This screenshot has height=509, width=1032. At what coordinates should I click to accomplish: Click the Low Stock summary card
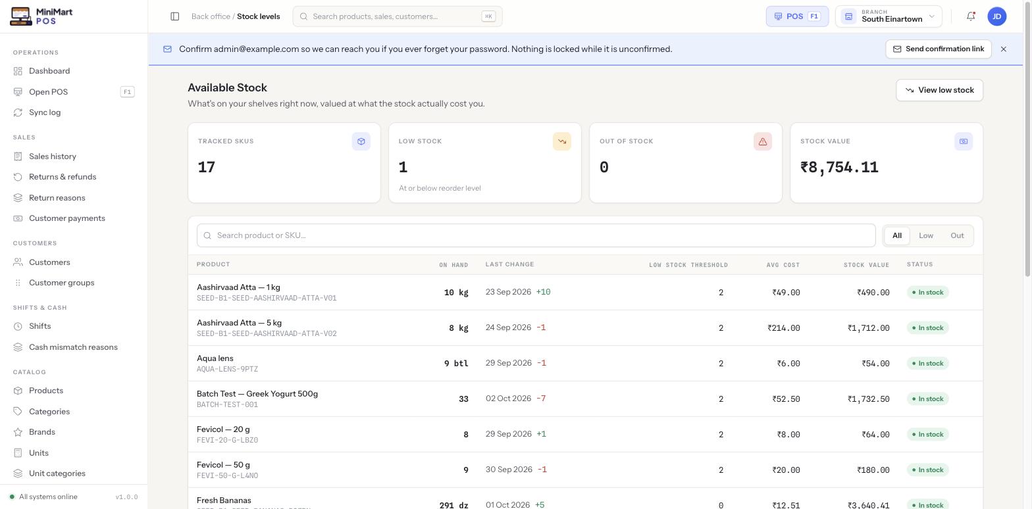[x=485, y=162]
